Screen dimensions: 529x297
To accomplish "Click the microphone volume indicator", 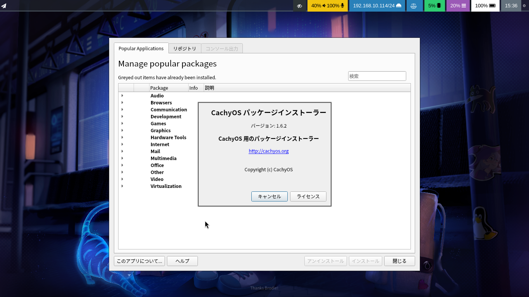I will [x=335, y=6].
